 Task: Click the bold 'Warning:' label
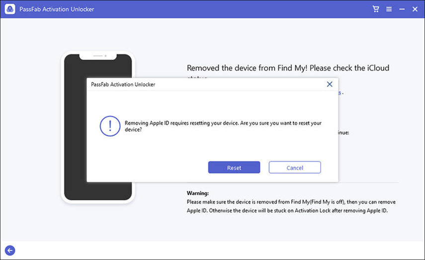click(198, 193)
